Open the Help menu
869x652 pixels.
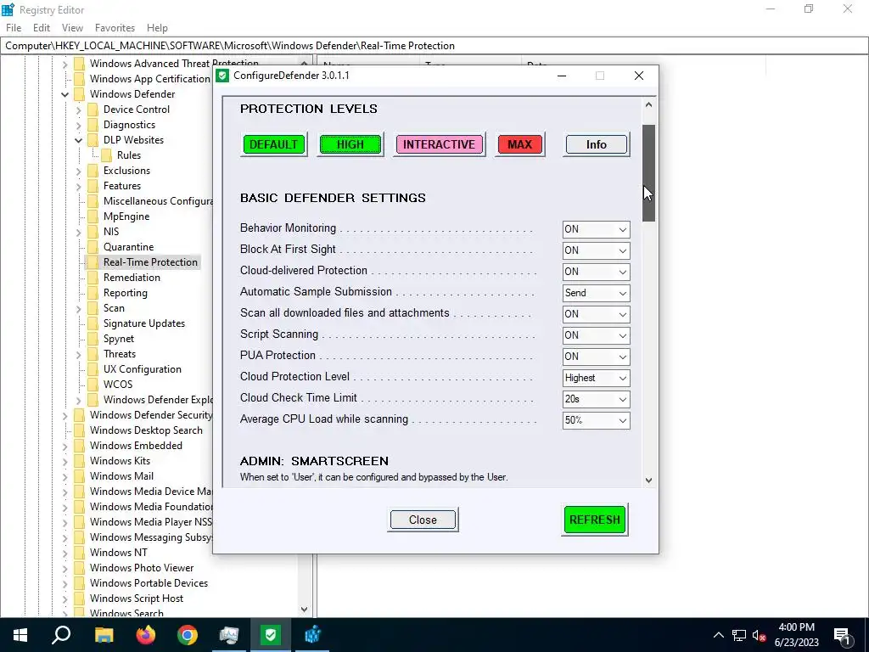pyautogui.click(x=157, y=28)
